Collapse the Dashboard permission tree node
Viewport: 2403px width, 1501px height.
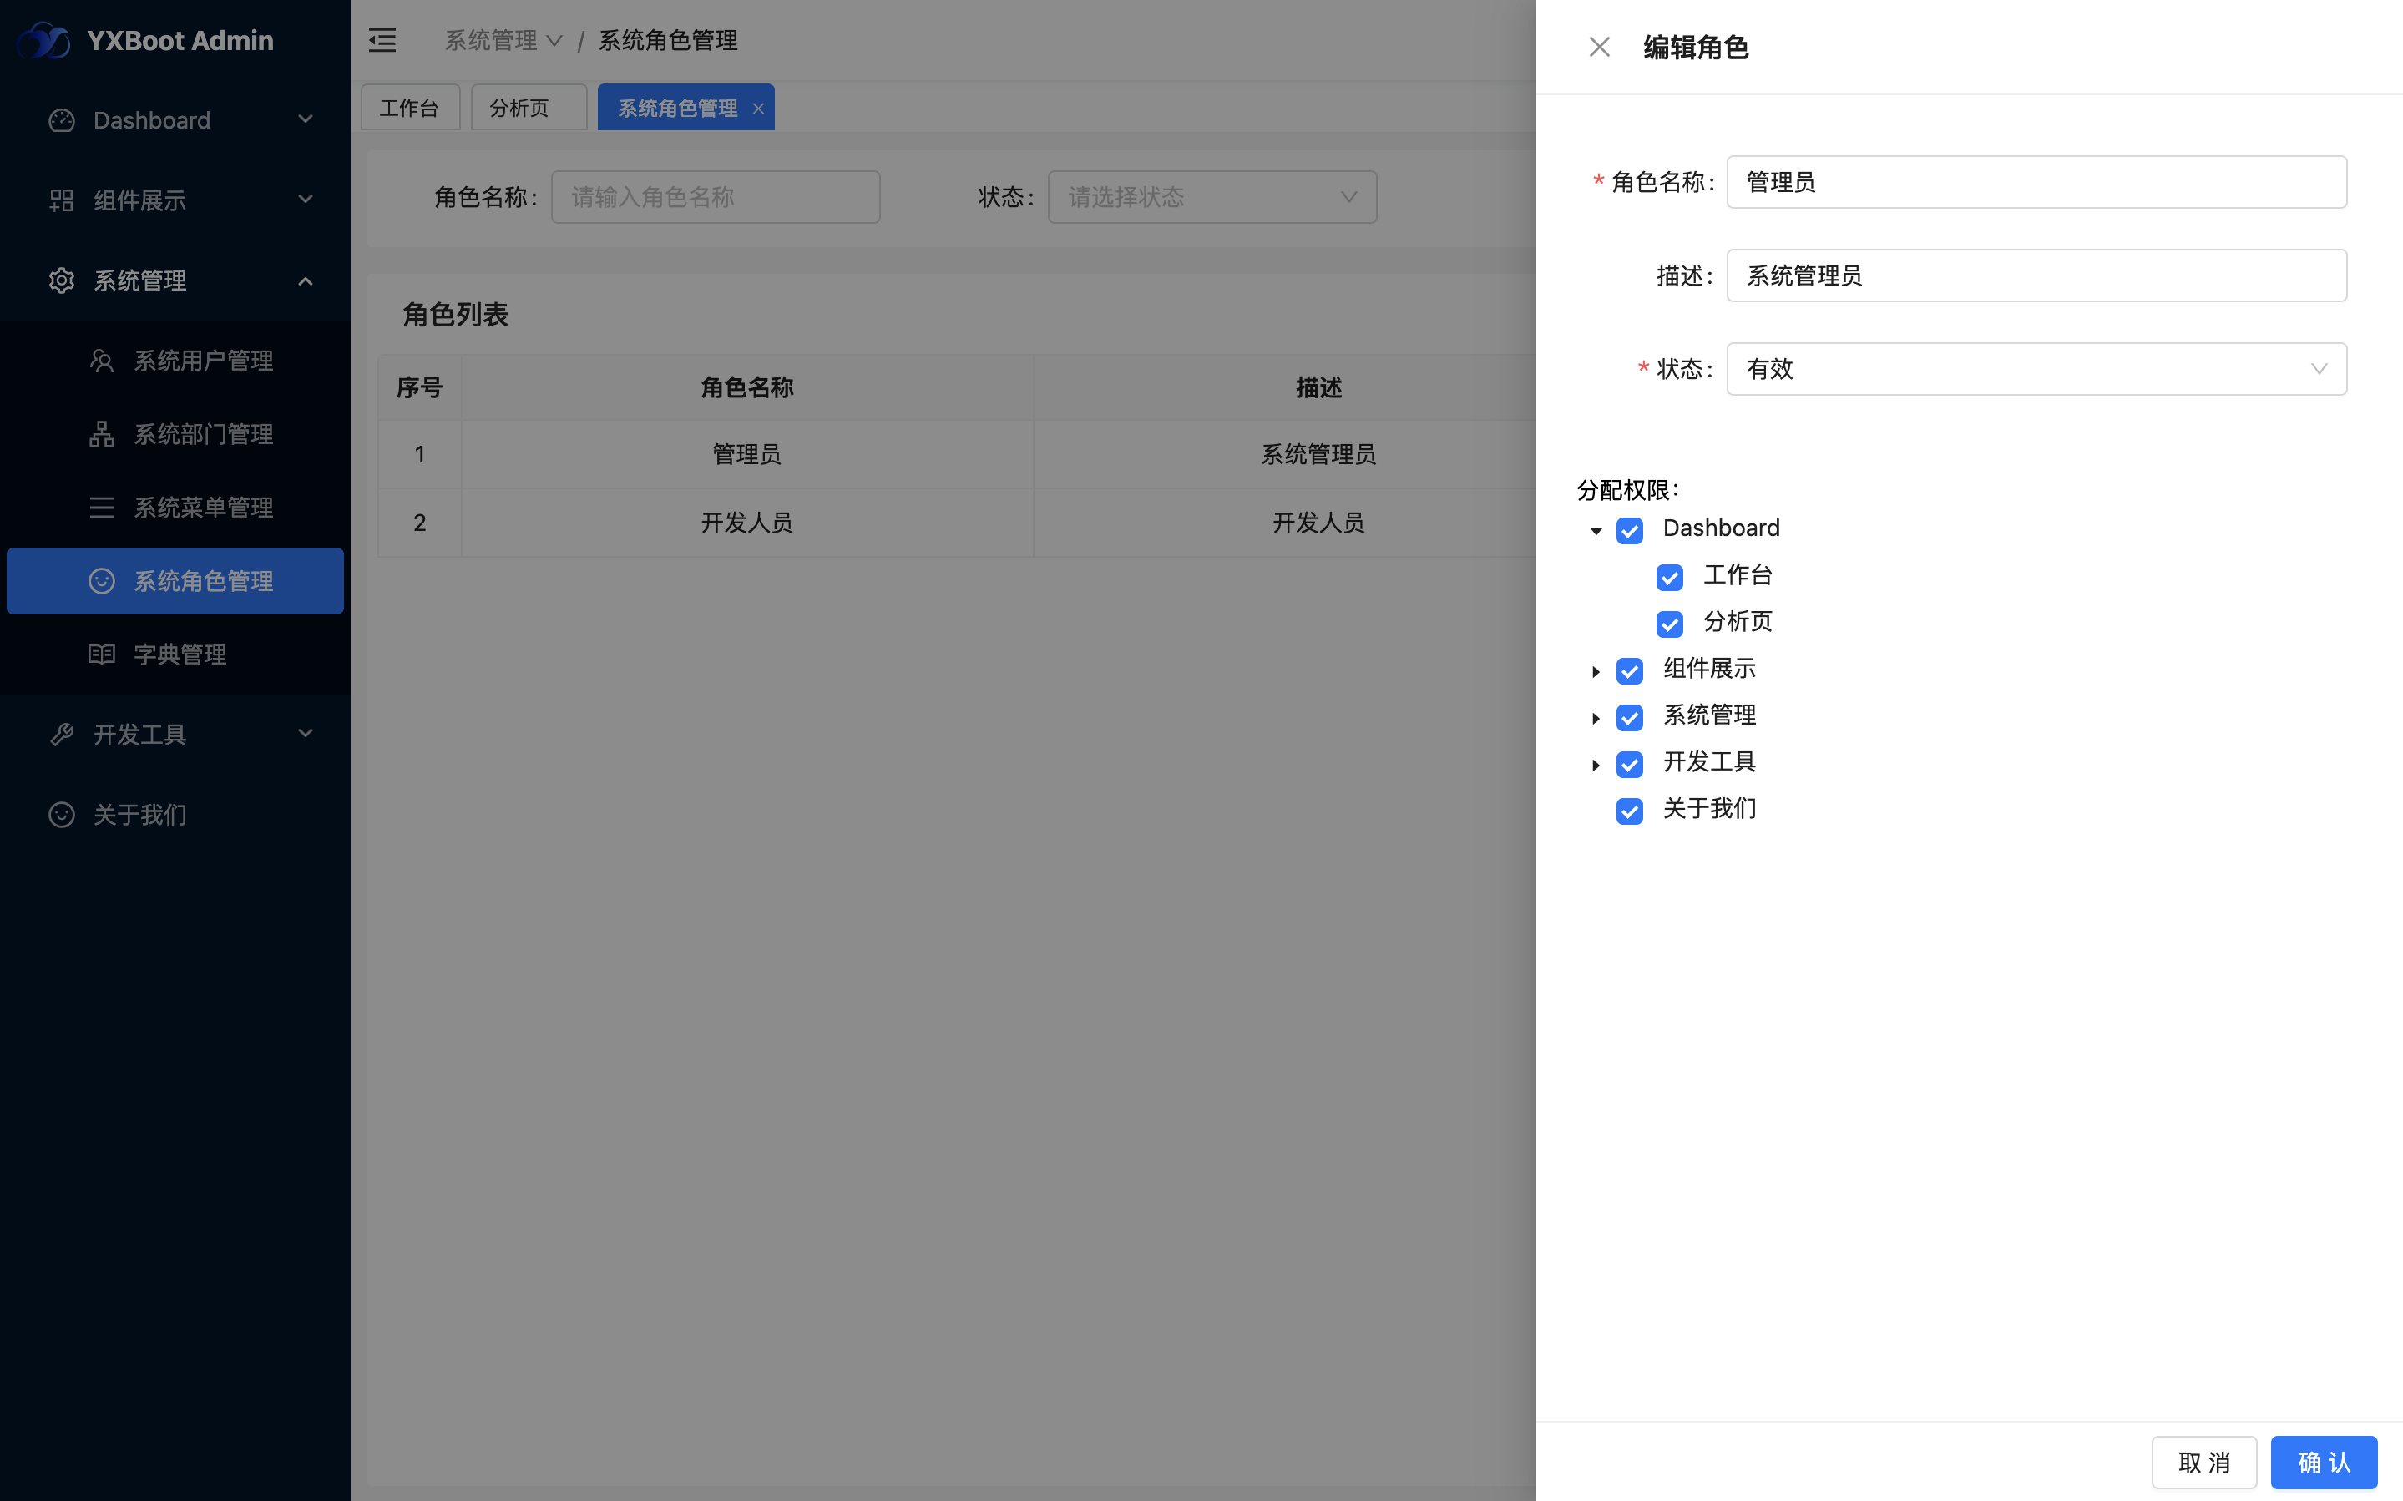click(x=1595, y=531)
